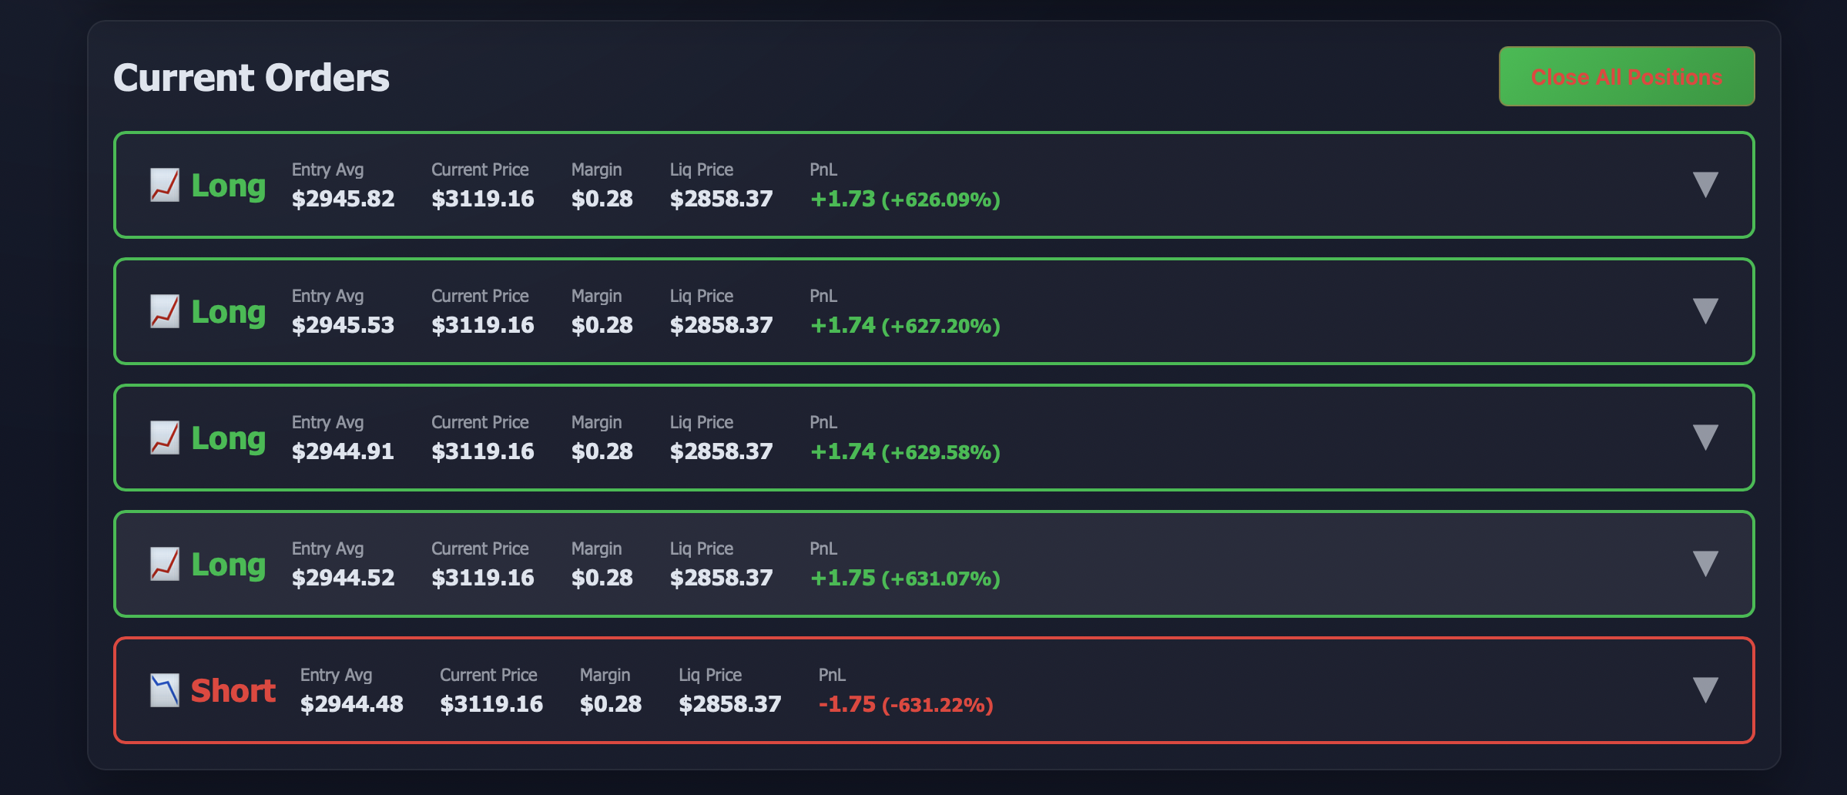Select the PnL value +1.73 (+626.09%)
Viewport: 1847px width, 795px height.
(905, 199)
